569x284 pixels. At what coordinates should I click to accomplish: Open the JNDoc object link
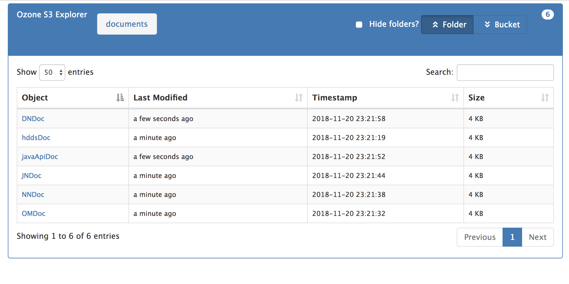[32, 176]
